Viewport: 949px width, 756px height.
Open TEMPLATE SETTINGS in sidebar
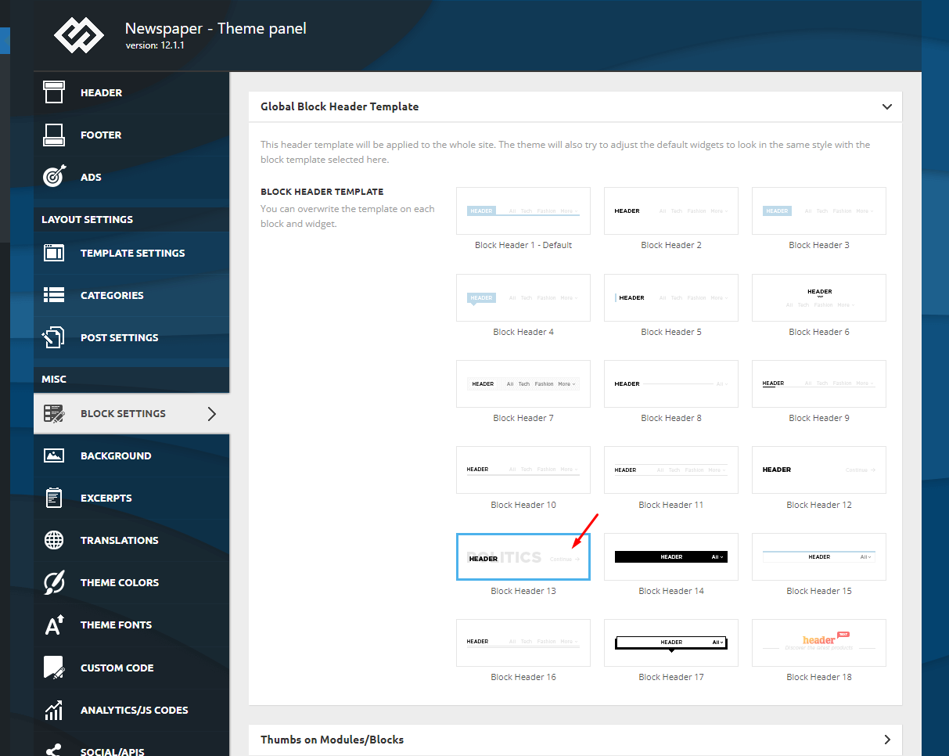(131, 253)
